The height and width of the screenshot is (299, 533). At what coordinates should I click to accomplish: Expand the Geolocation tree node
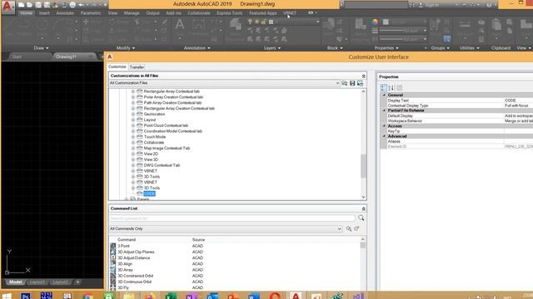(x=133, y=115)
